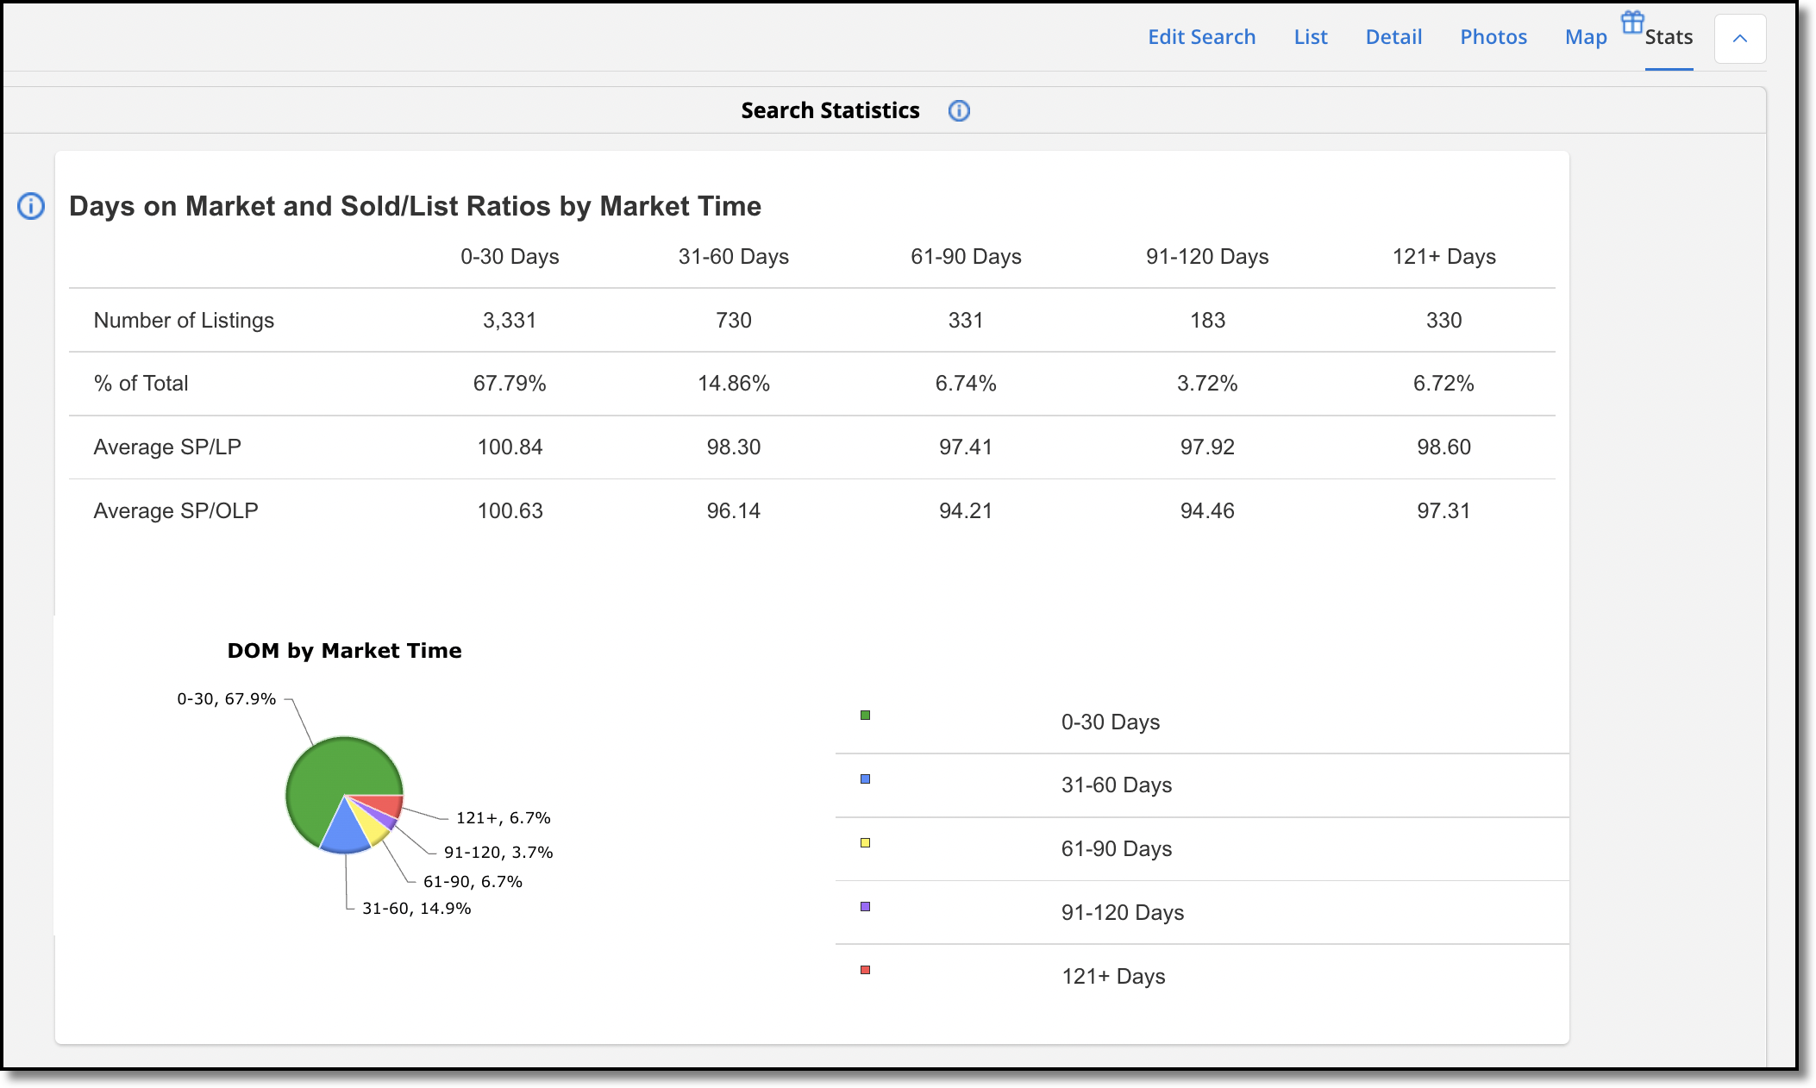Open the Edit Search tab
This screenshot has height=1088, width=1816.
1201,37
